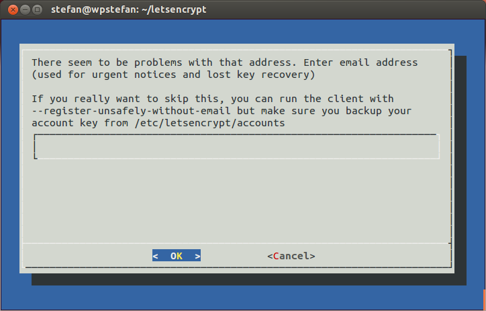This screenshot has height=311, width=486.
Task: Click the 'There seem to be problems' message line
Action: (x=225, y=62)
